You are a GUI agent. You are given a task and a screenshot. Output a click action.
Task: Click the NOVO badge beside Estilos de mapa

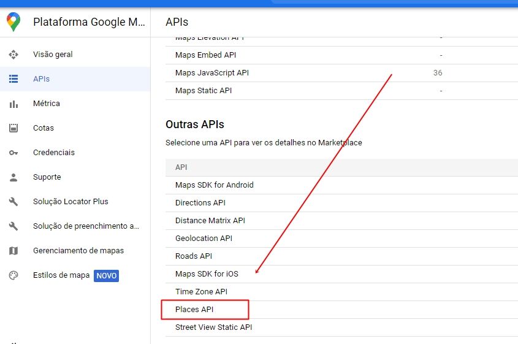107,275
